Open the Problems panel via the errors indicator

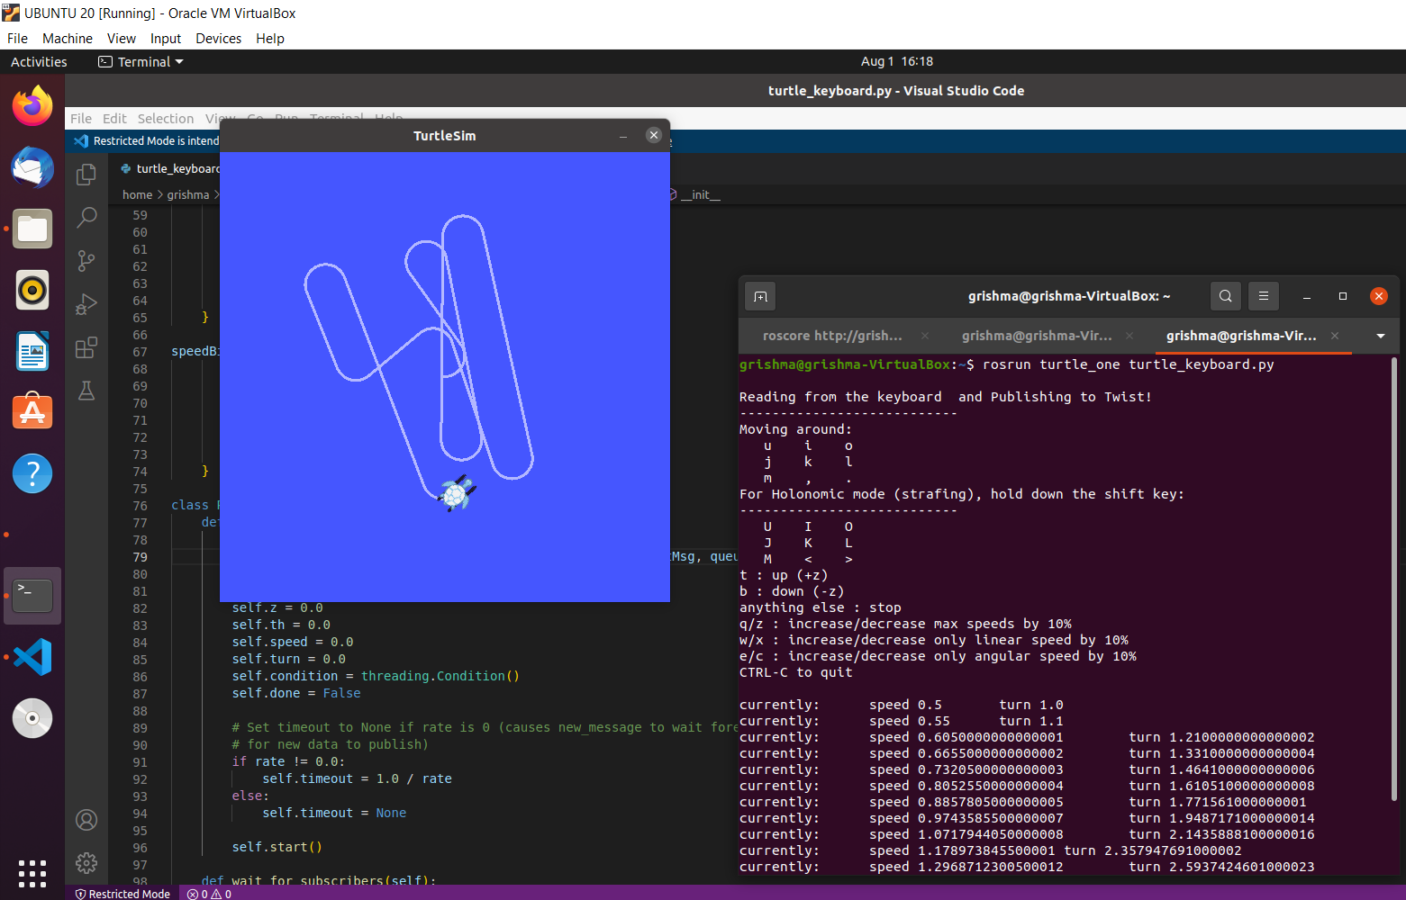[x=208, y=893]
